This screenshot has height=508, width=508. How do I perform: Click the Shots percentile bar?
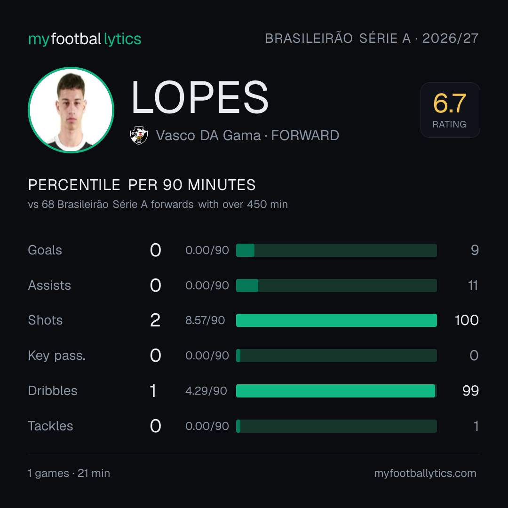(336, 320)
